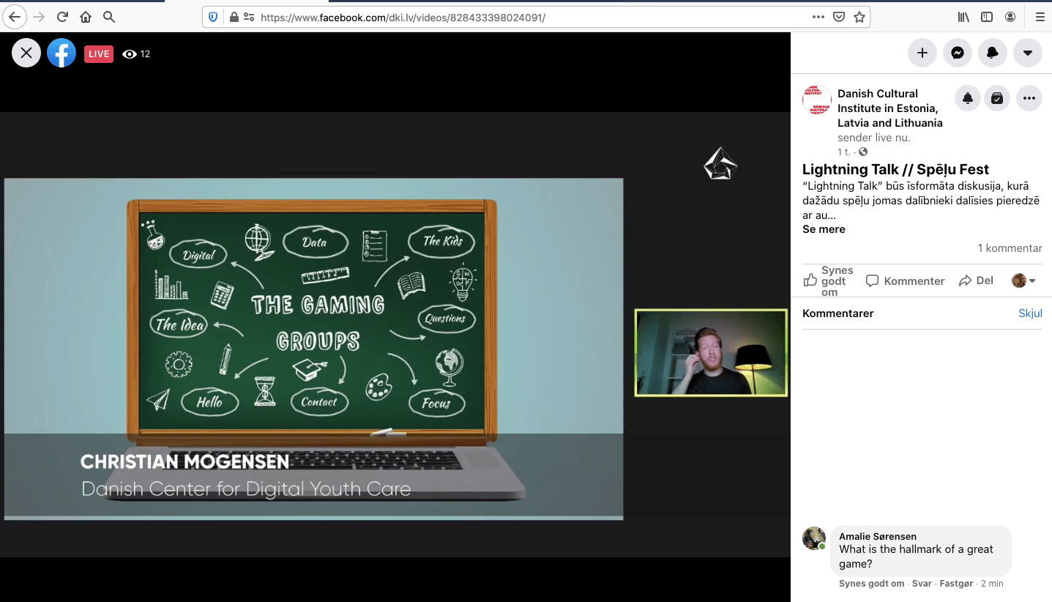Expand the account dropdown arrow

[x=1027, y=53]
